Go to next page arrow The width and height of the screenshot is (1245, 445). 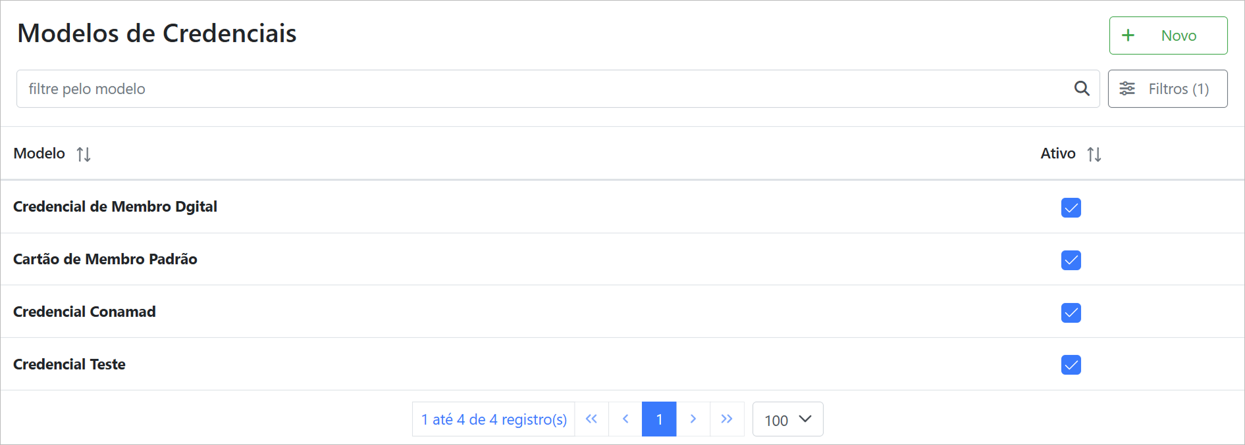[693, 419]
